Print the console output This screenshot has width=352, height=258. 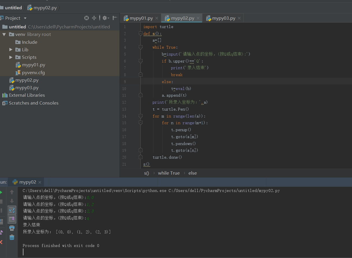point(12,228)
